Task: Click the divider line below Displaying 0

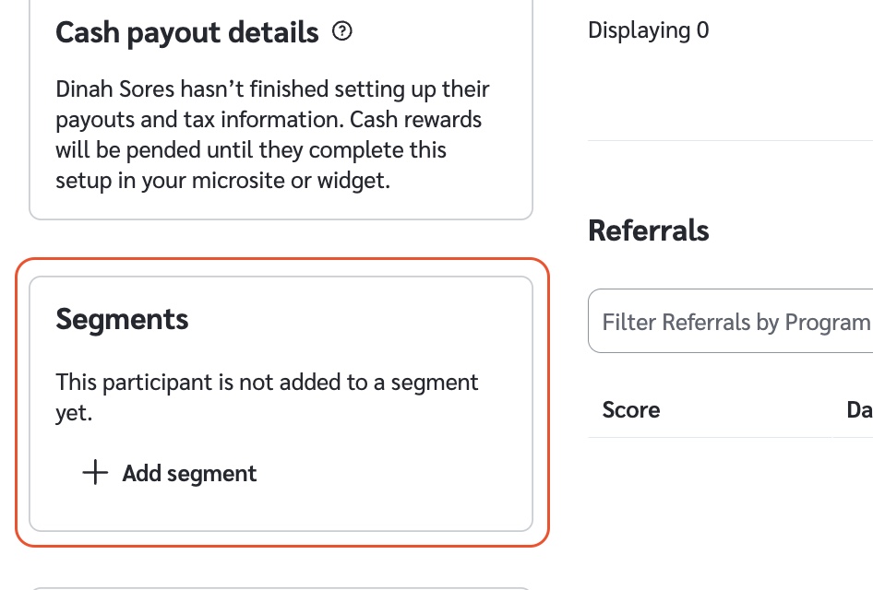Action: 729,140
